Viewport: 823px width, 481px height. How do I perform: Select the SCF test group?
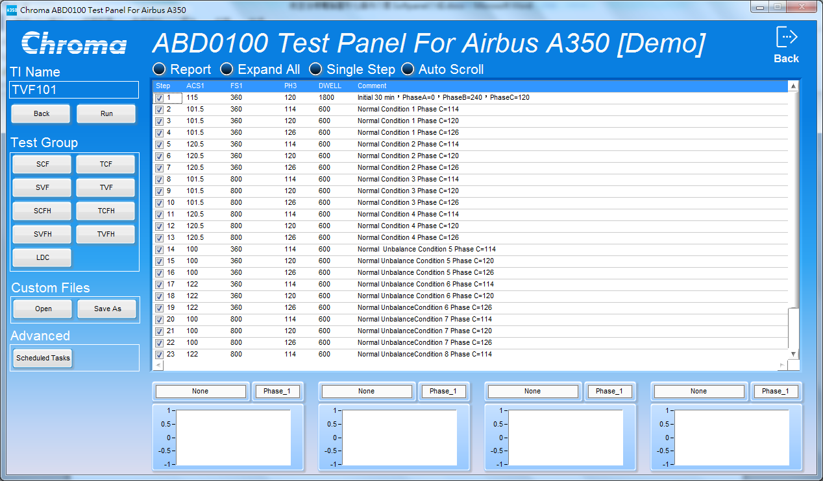coord(42,164)
